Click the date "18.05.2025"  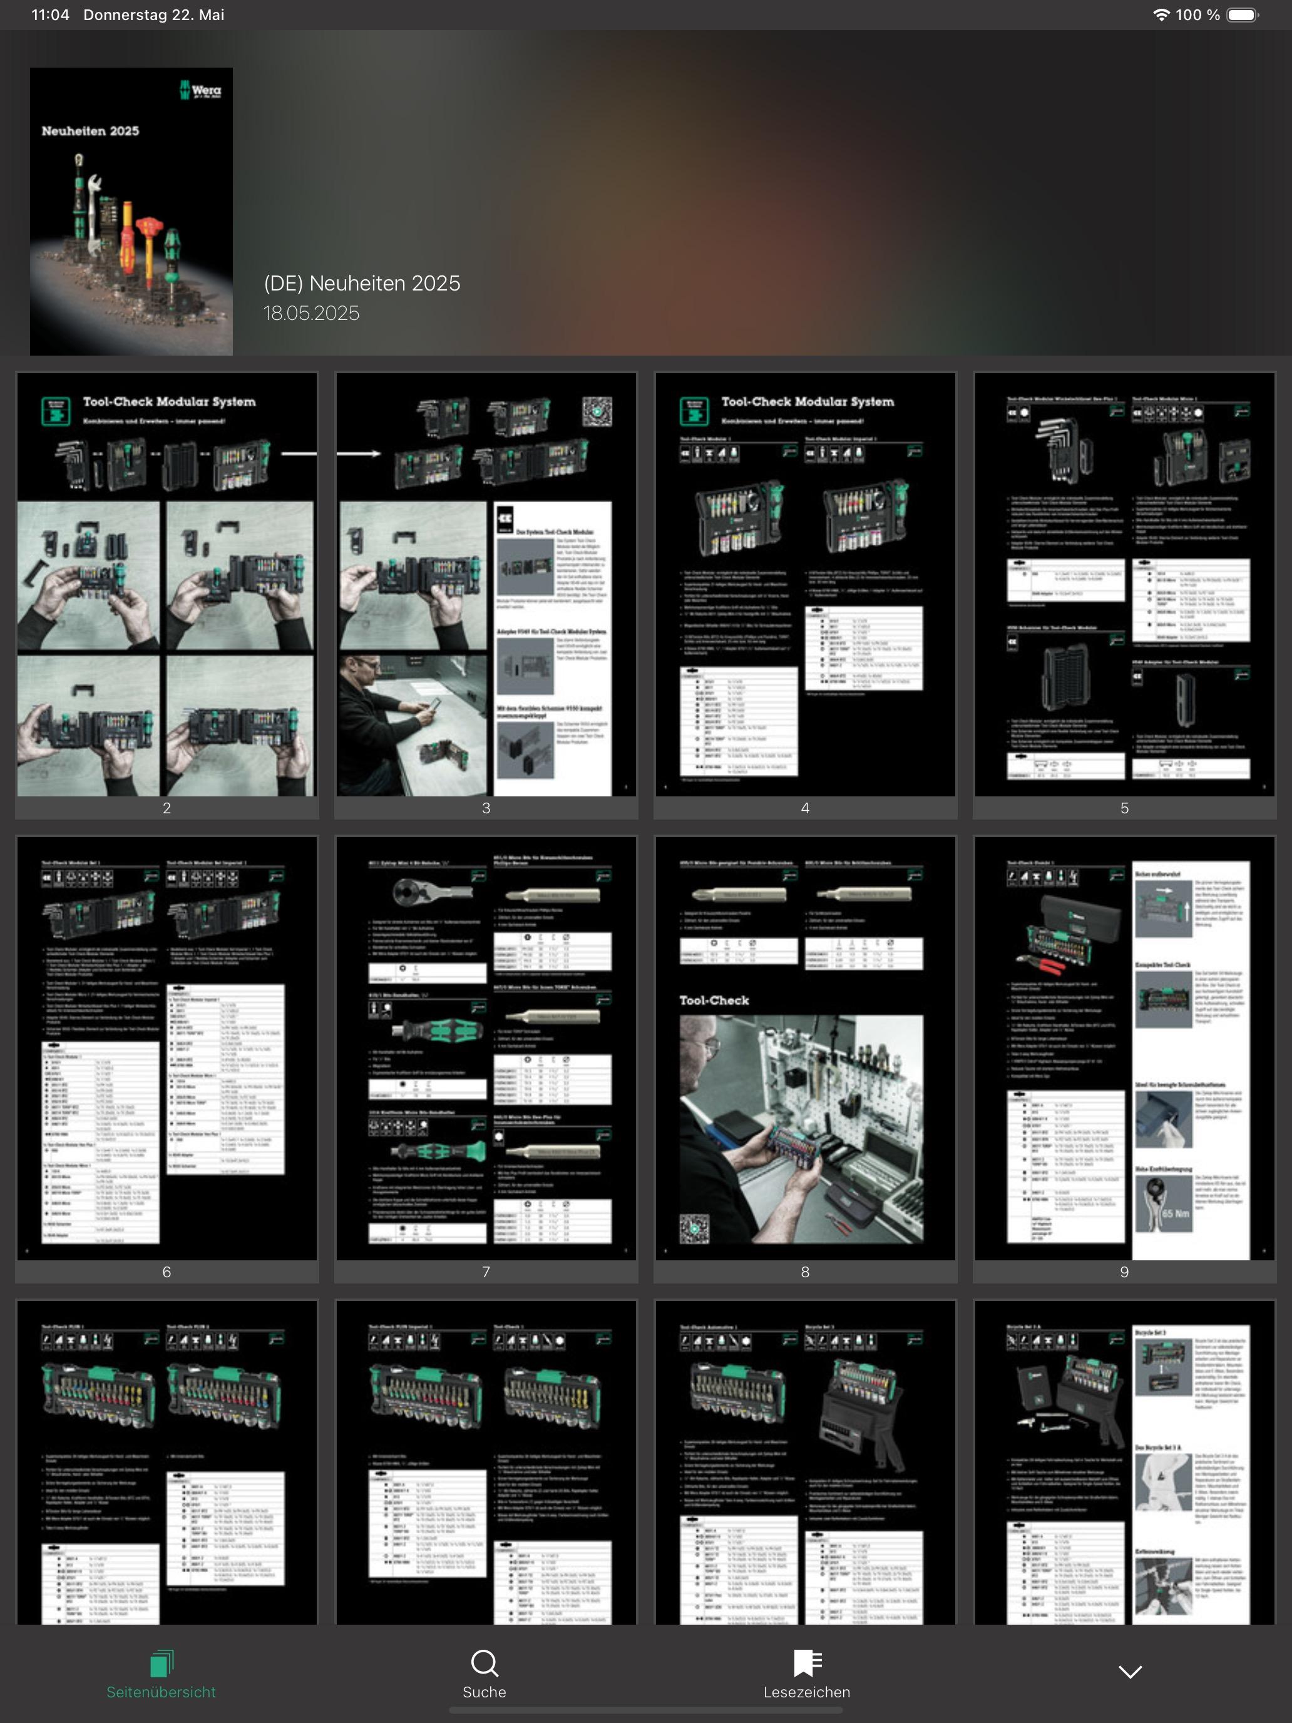click(x=312, y=313)
